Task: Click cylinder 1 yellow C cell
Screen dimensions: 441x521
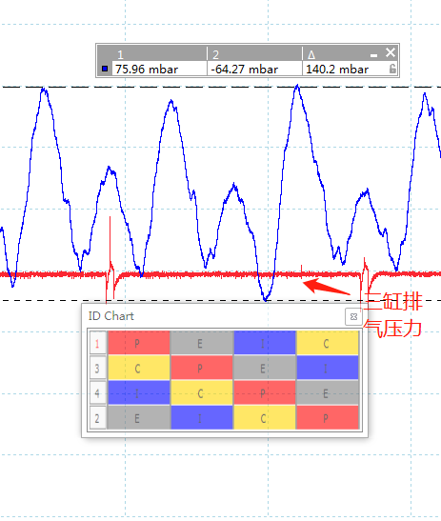Action: point(328,343)
